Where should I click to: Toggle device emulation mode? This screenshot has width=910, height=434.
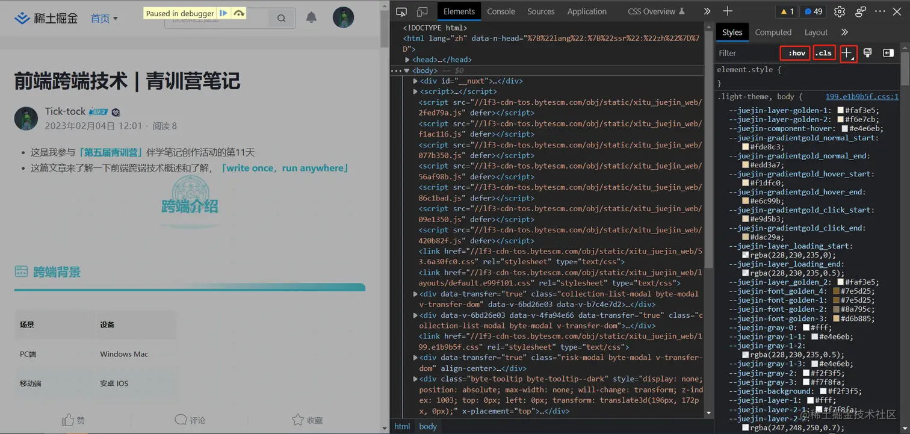coord(422,11)
